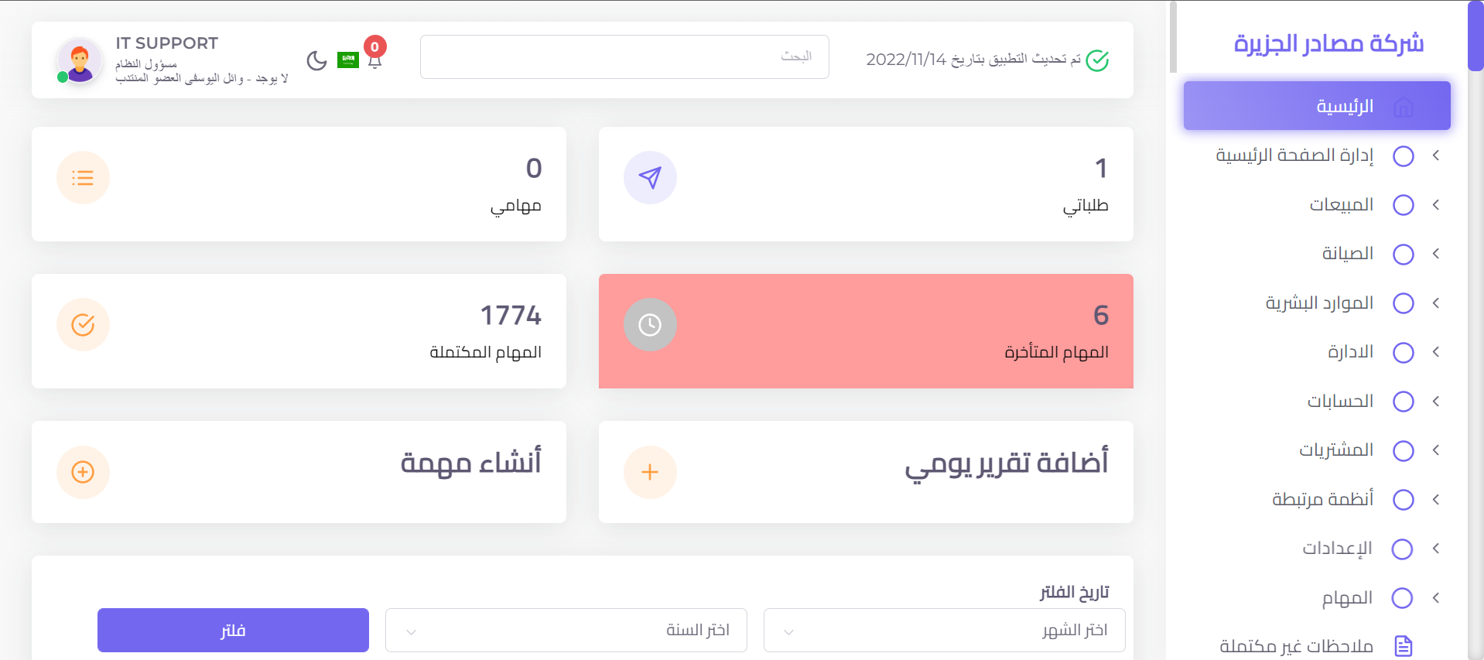Click the paper plane icon on طلباتي card
Viewport: 1484px width, 660px height.
tap(650, 177)
